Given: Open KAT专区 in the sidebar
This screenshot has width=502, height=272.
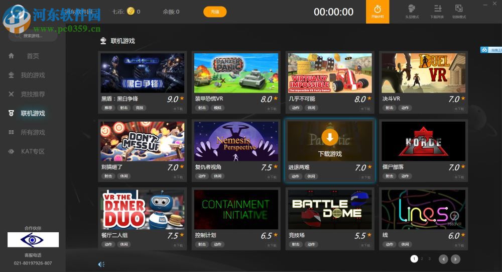Looking at the screenshot, I should coord(33,151).
